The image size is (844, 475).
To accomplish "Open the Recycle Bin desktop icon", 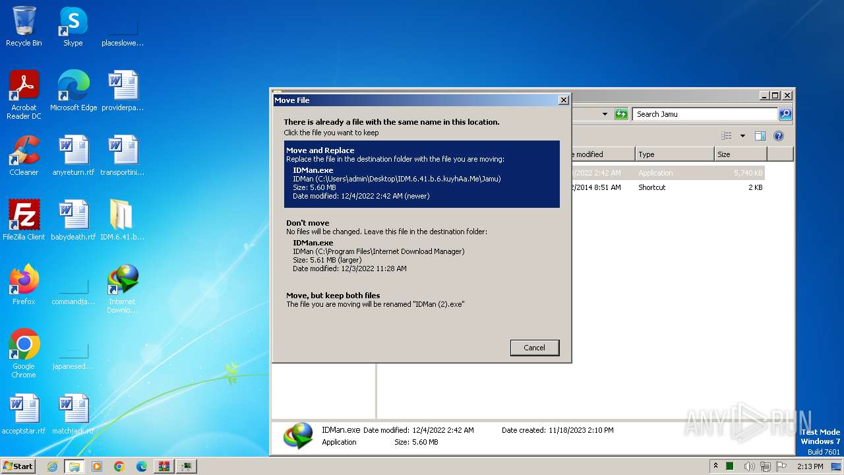I will 24,26.
